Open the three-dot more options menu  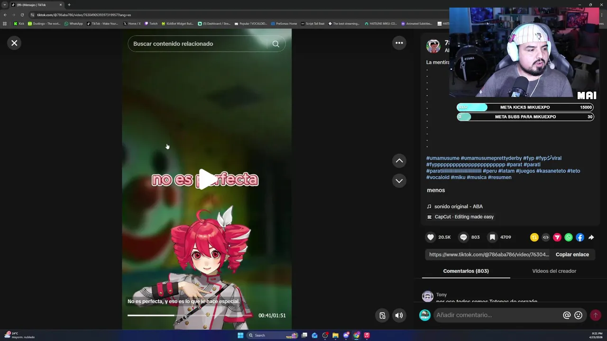(x=399, y=43)
